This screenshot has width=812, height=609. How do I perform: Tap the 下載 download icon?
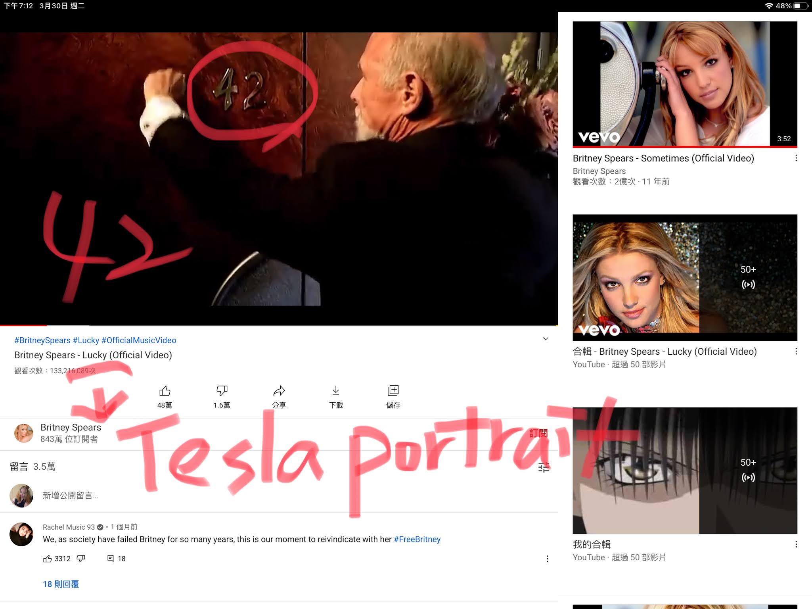coord(336,391)
